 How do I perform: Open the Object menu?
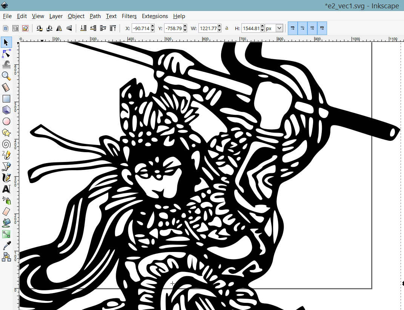(76, 16)
